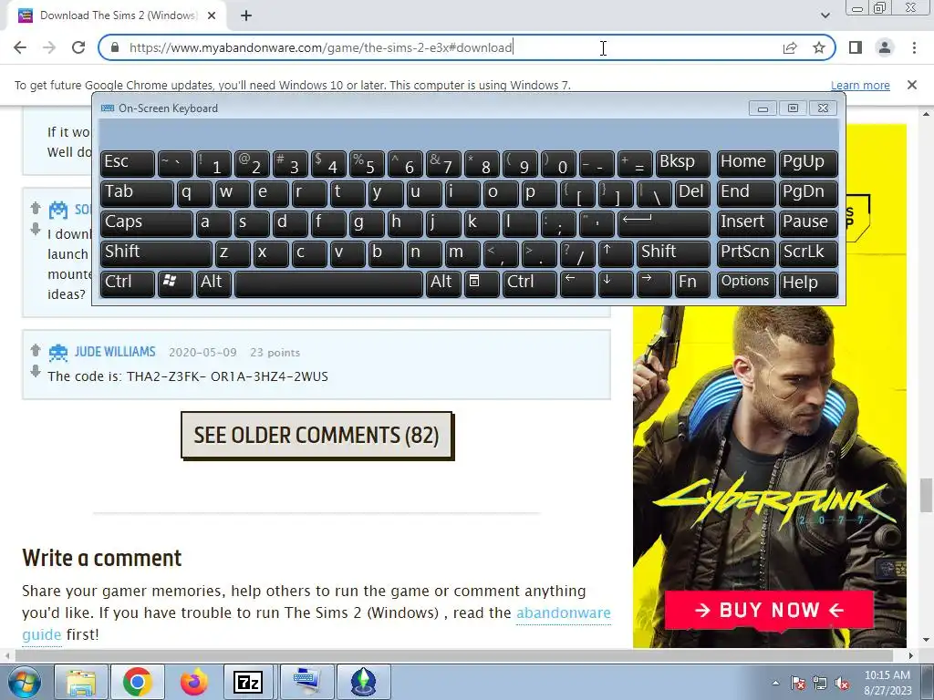Open Firefox from the taskbar
Viewport: 934px width, 700px height.
point(194,682)
